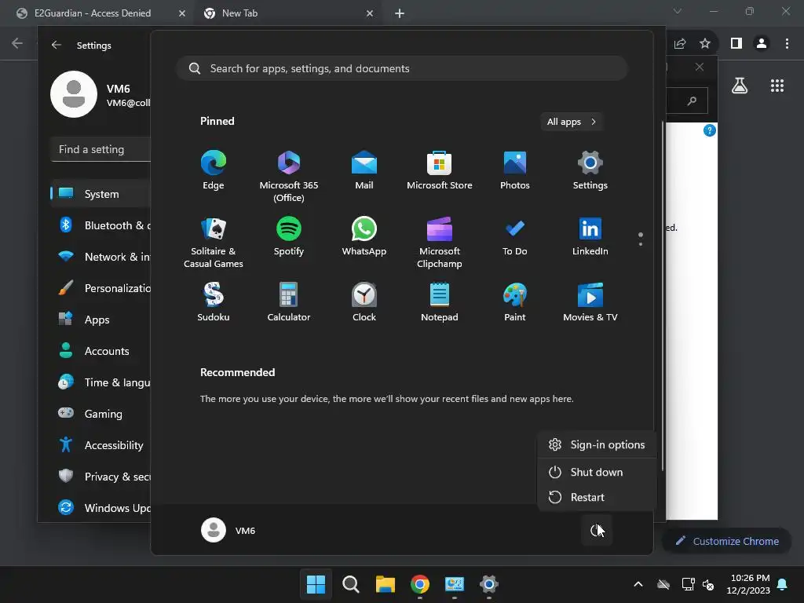Open Movies & TV app
This screenshot has width=804, height=603.
[x=590, y=302]
